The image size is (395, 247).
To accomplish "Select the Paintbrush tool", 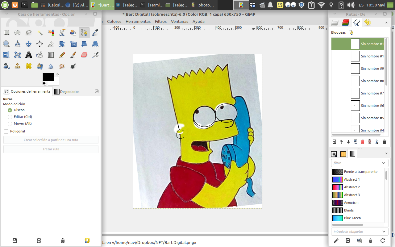I will coord(73,55).
